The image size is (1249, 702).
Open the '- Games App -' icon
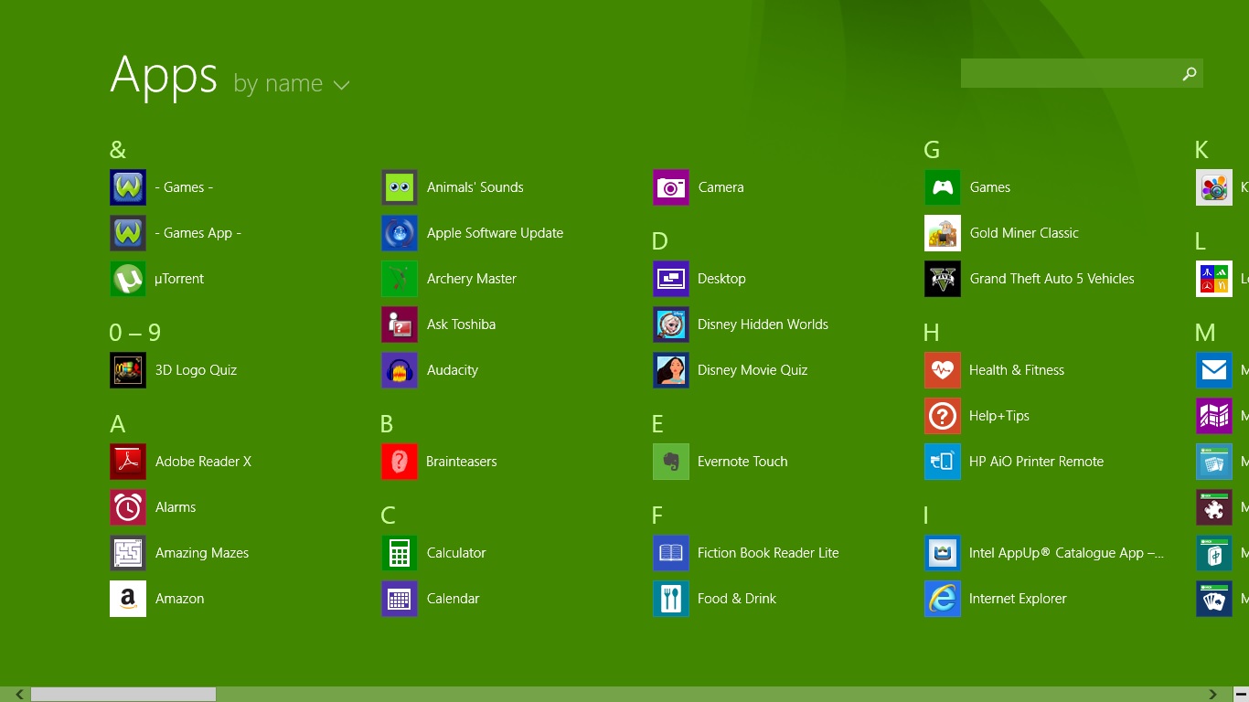coord(128,233)
